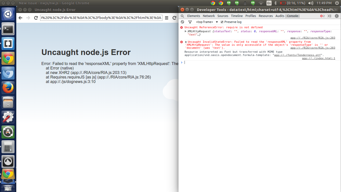Open Software Updater dock icon
The image size is (341, 192).
coord(8,132)
